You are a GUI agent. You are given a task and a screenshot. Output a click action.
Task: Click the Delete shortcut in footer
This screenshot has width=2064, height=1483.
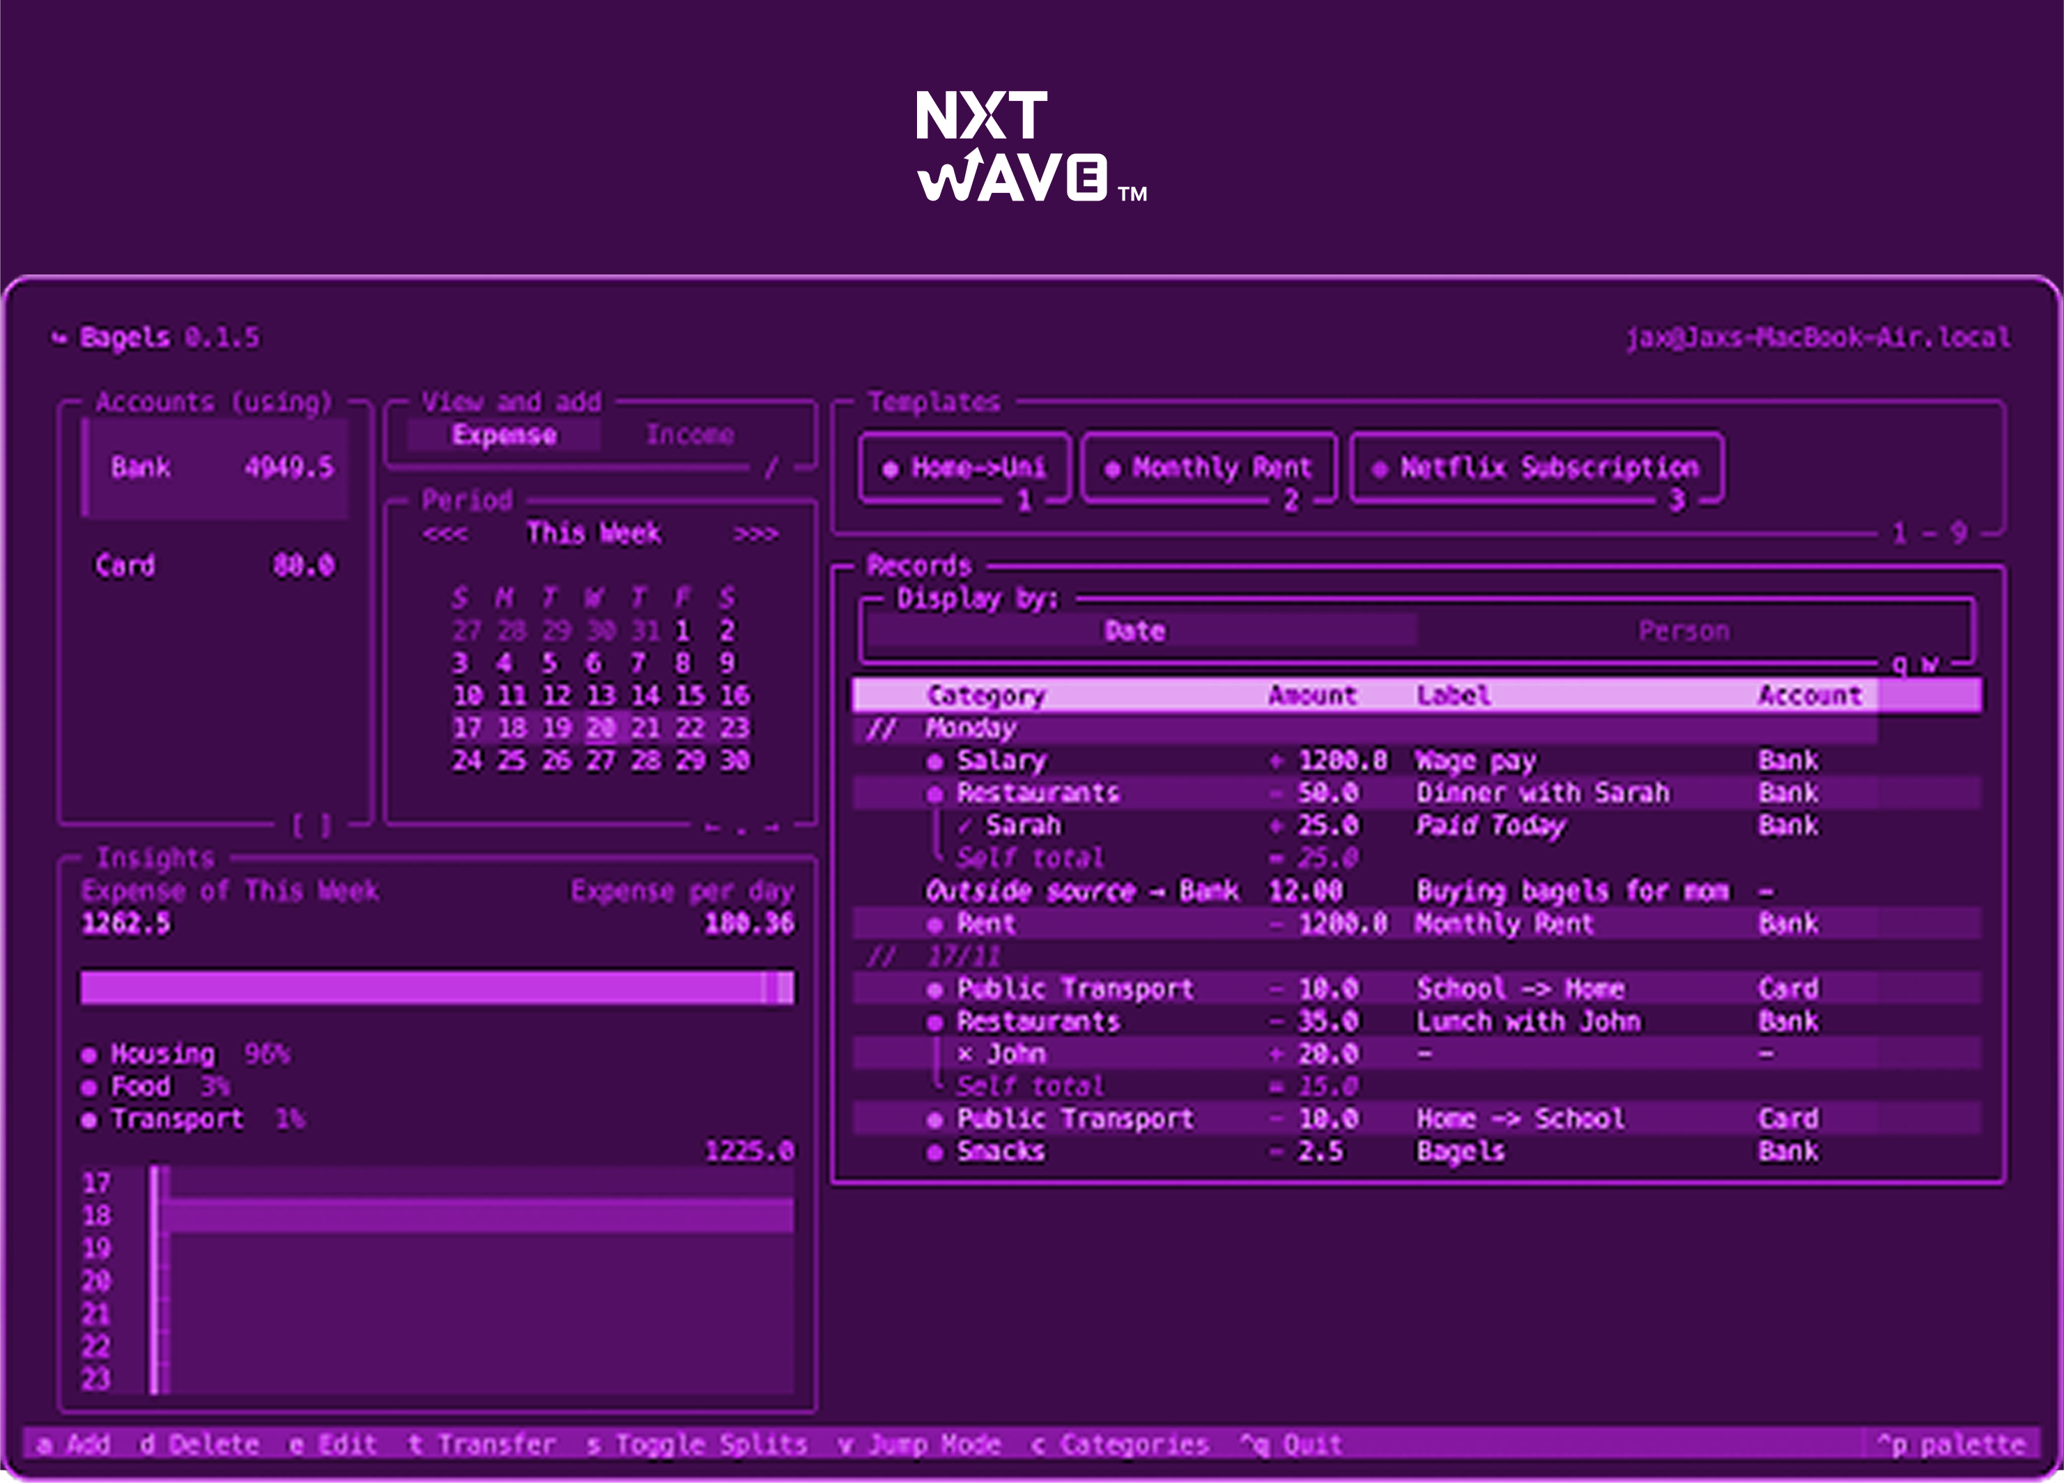click(x=199, y=1445)
